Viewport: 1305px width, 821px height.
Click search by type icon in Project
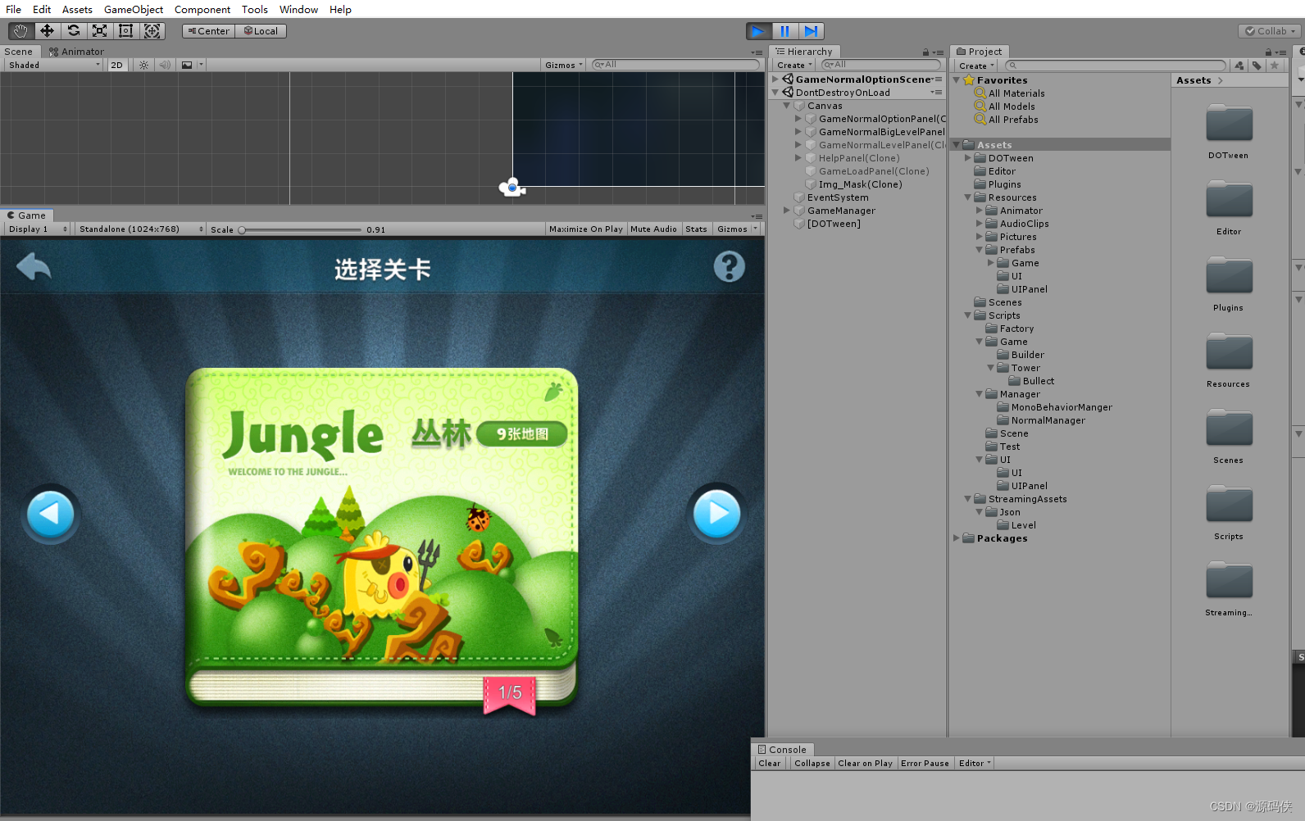click(x=1239, y=66)
